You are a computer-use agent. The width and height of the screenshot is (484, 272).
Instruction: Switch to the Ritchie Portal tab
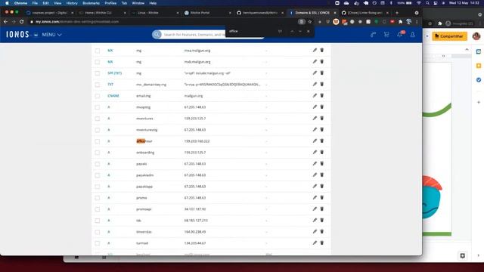207,13
